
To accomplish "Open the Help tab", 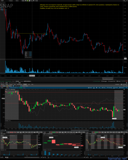I will [x=32, y=84].
